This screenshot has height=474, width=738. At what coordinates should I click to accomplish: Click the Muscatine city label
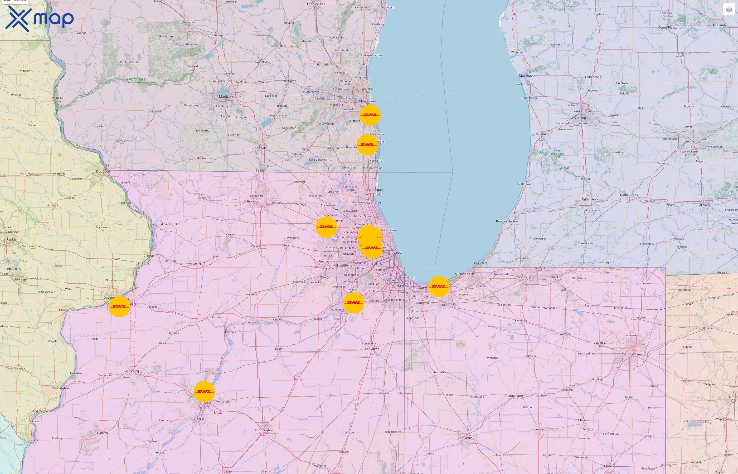(x=66, y=310)
